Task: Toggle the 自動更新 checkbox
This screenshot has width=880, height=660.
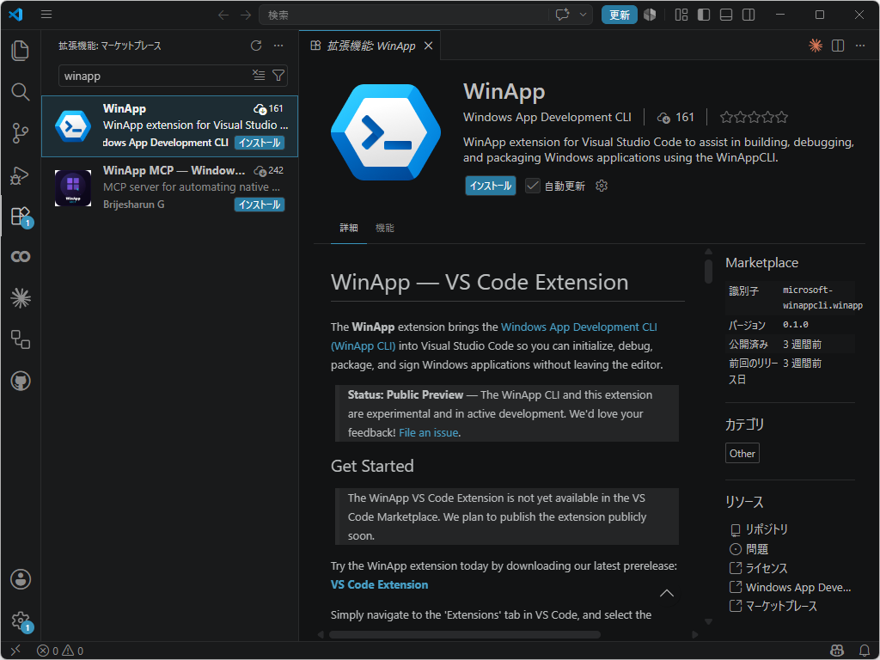Action: point(533,186)
